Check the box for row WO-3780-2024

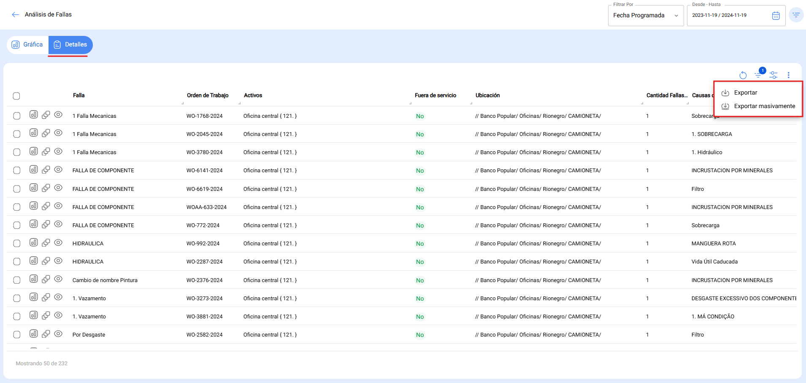(x=17, y=152)
